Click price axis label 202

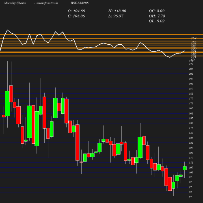(191, 74)
